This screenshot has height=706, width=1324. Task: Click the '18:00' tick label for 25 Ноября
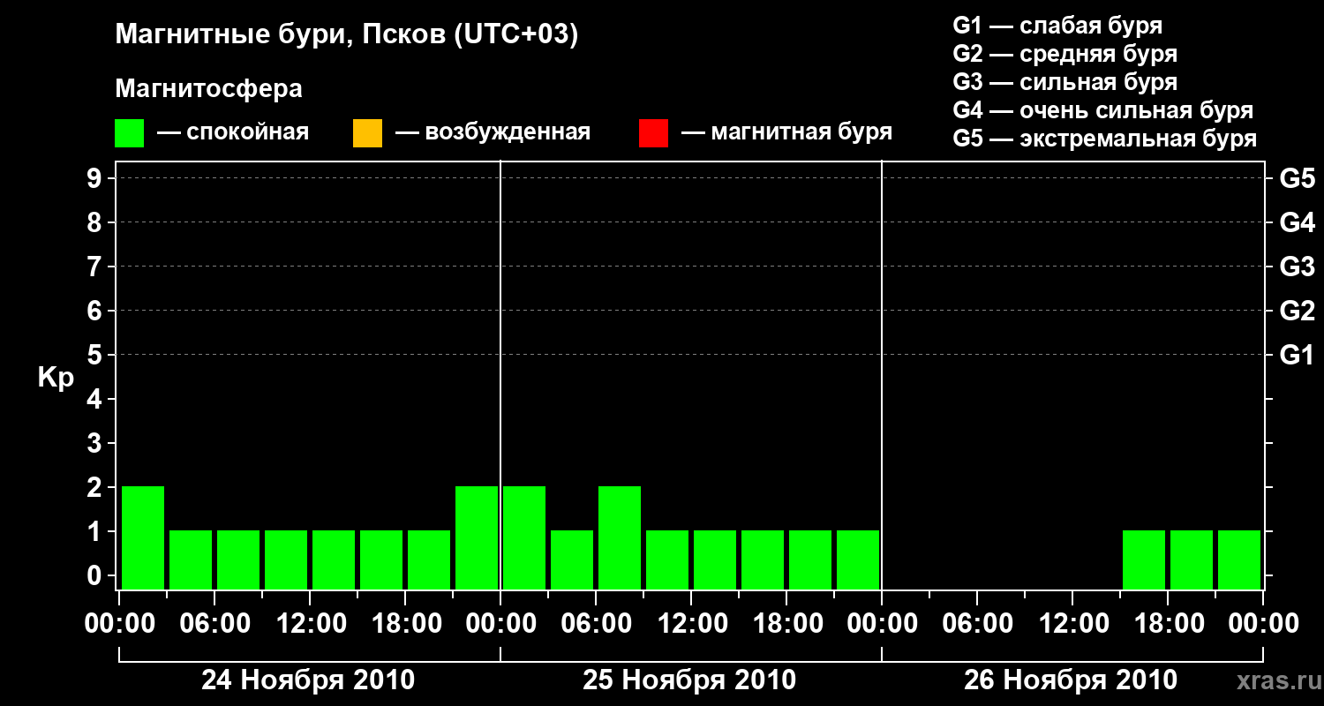pos(786,624)
